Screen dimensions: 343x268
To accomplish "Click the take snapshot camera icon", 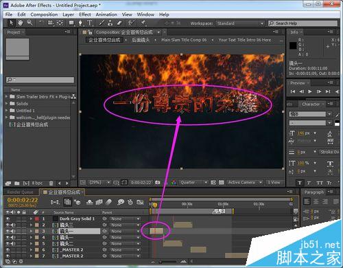I will click(x=158, y=182).
